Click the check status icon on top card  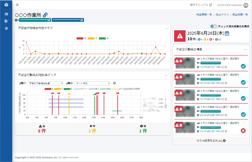(243, 66)
